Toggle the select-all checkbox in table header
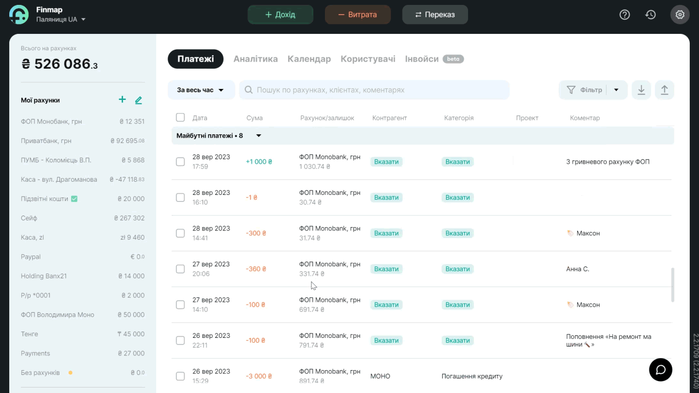699x393 pixels. [x=180, y=117]
